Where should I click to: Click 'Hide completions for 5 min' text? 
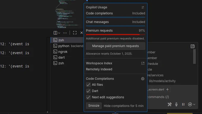pyautogui.click(x=124, y=106)
